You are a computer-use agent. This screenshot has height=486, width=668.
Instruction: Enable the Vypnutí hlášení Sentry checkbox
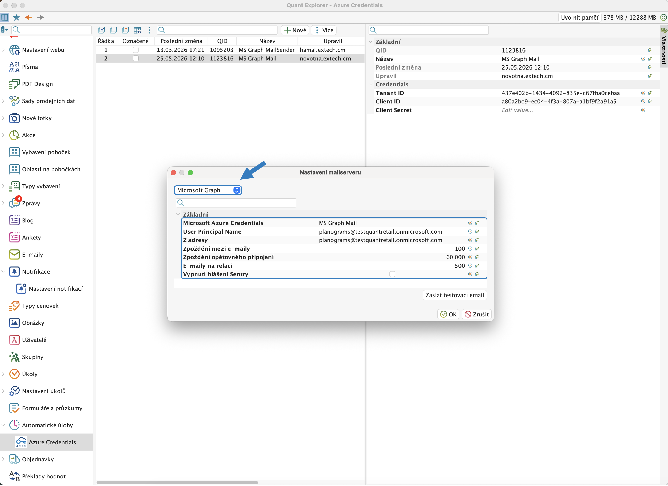(x=392, y=274)
